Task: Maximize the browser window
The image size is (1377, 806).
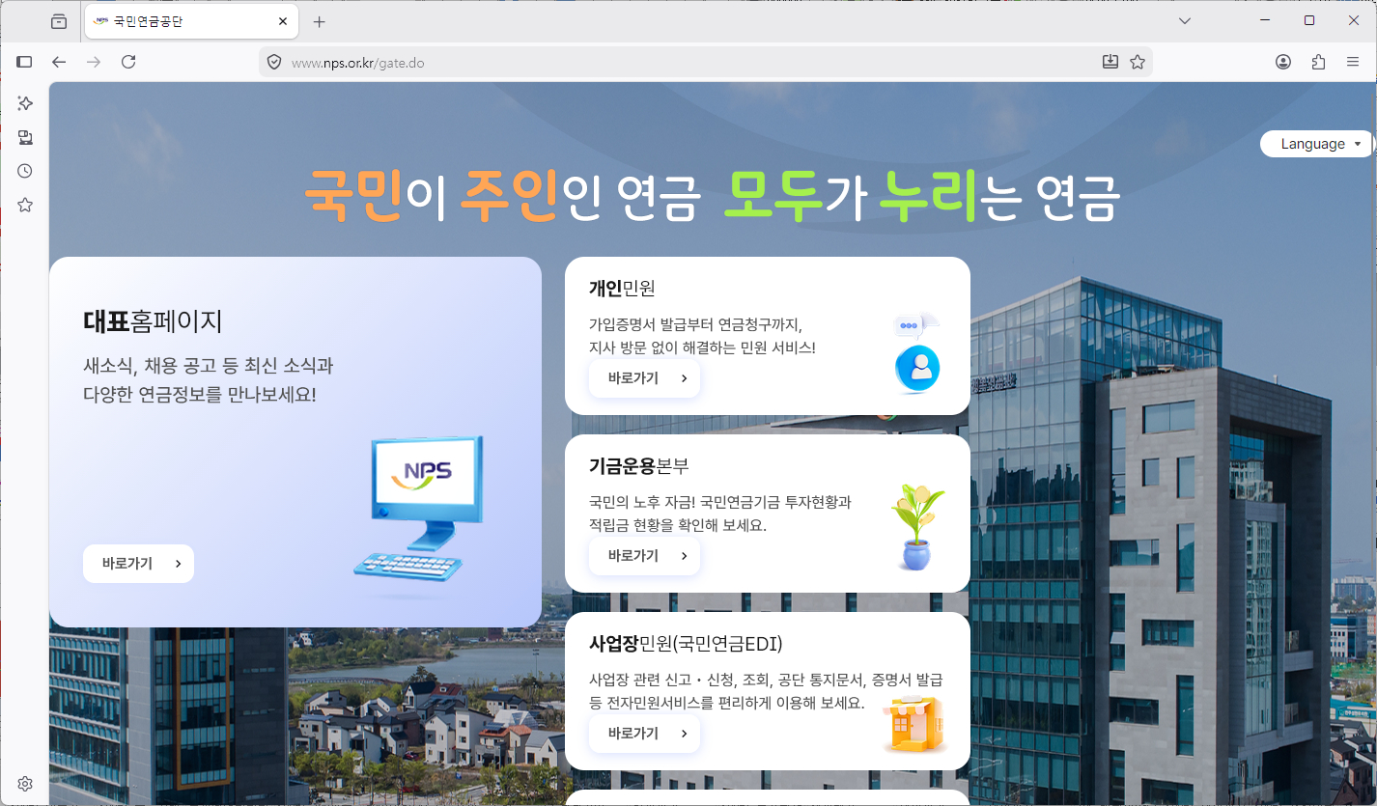Action: tap(1309, 20)
